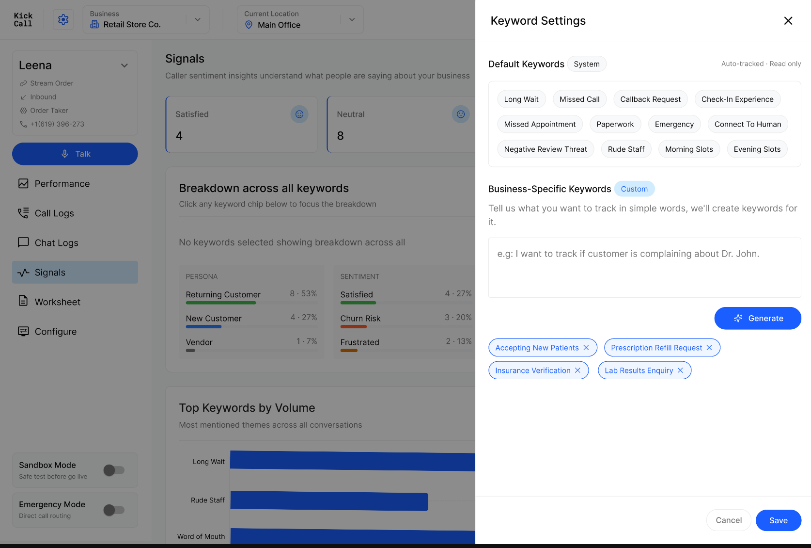This screenshot has height=548, width=811.
Task: Click the Talk button
Action: coord(75,154)
